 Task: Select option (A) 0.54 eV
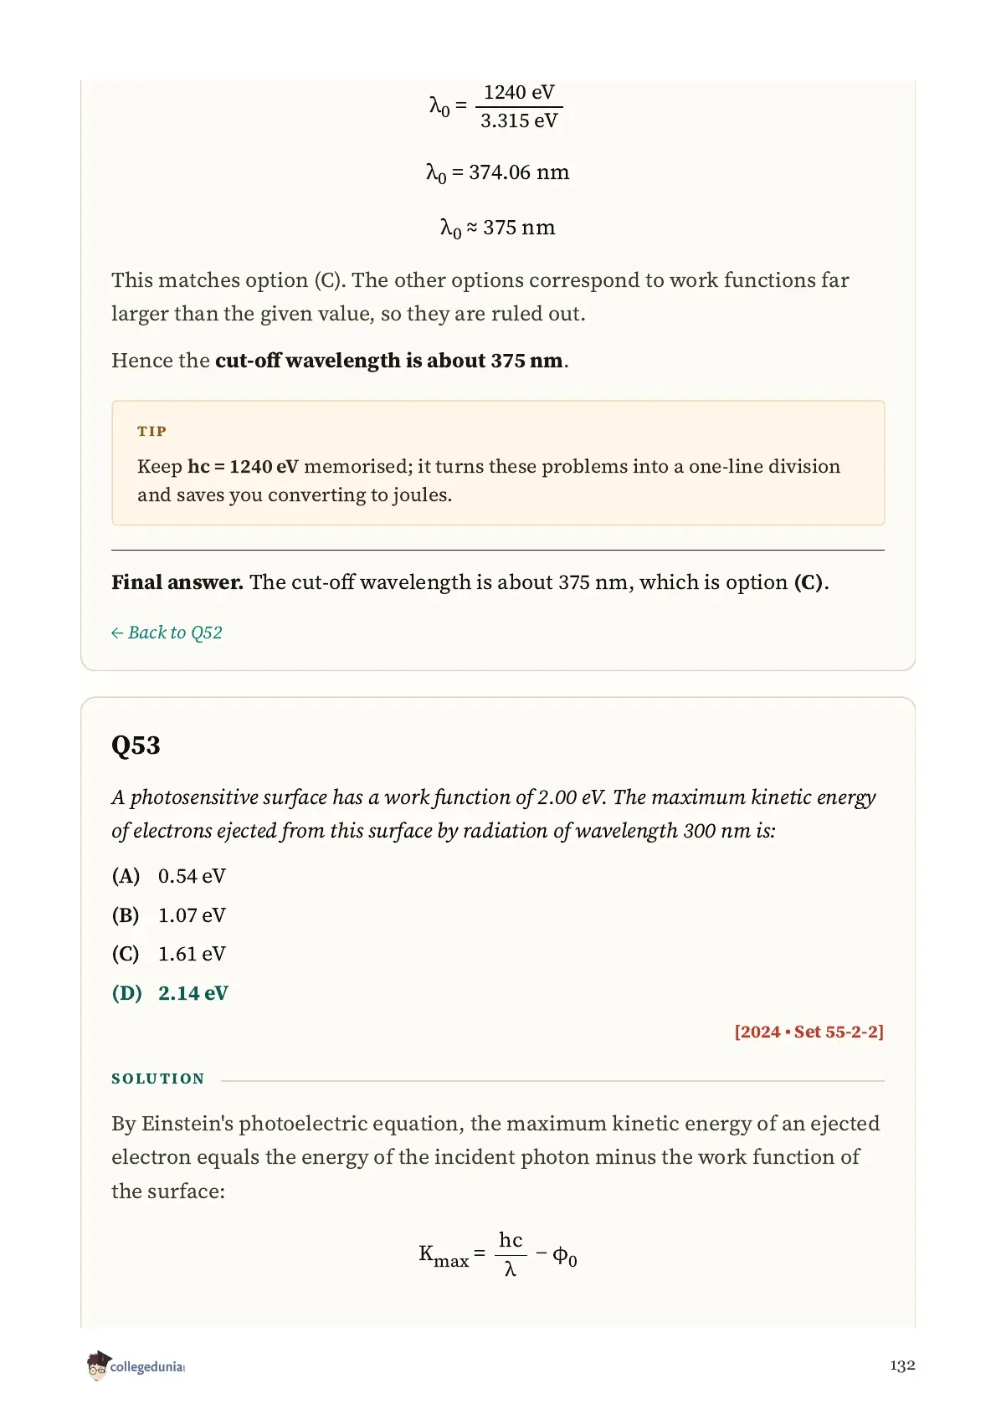pyautogui.click(x=169, y=876)
